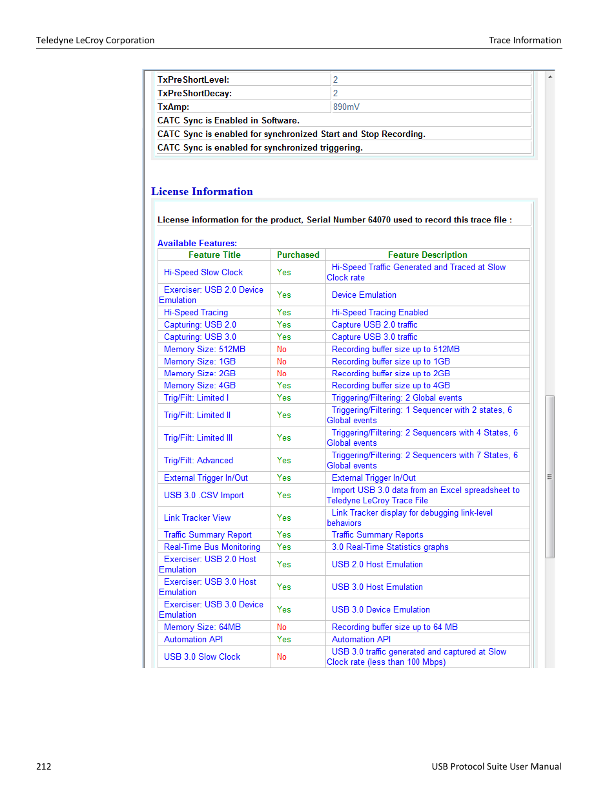Click 'Memory Size: 512MB' feature title
The height and width of the screenshot is (798, 616).
pos(205,350)
